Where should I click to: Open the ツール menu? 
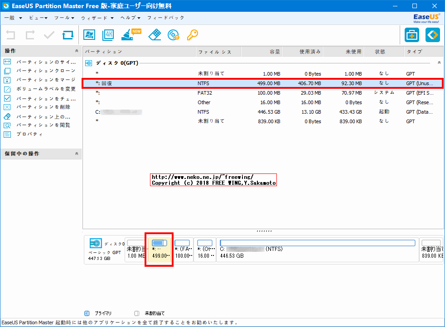coord(63,18)
